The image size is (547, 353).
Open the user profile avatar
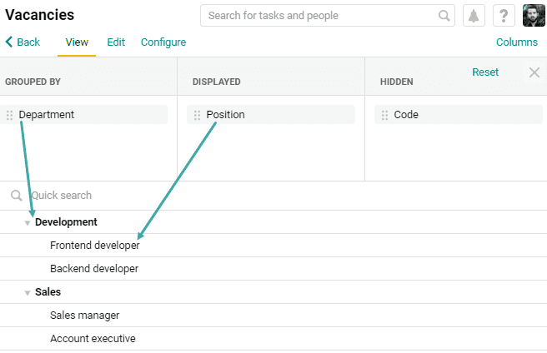[x=534, y=16]
